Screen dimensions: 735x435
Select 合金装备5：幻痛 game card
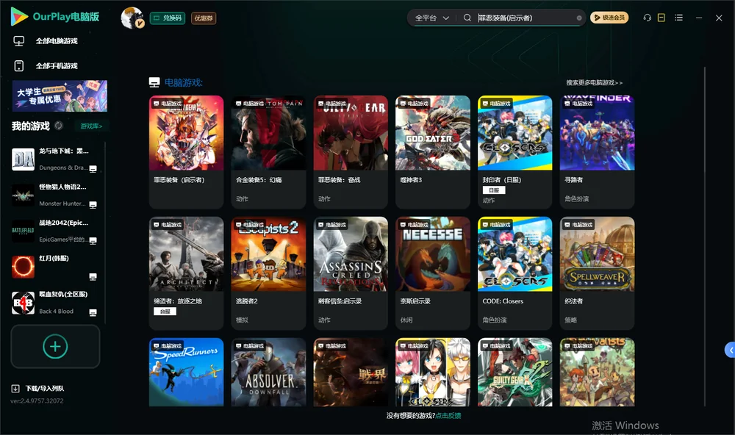tap(268, 152)
